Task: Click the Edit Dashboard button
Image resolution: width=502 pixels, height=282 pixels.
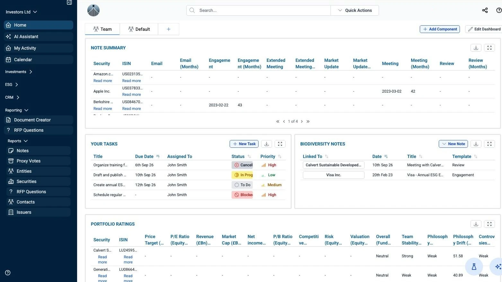Action: tap(484, 29)
